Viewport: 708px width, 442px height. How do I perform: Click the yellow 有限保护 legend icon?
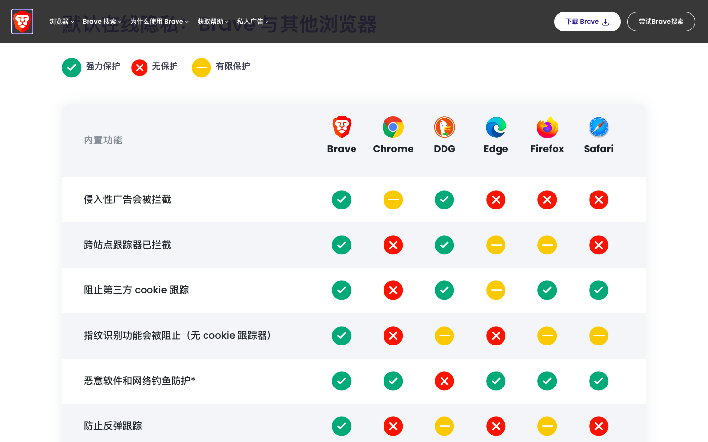[x=201, y=68]
